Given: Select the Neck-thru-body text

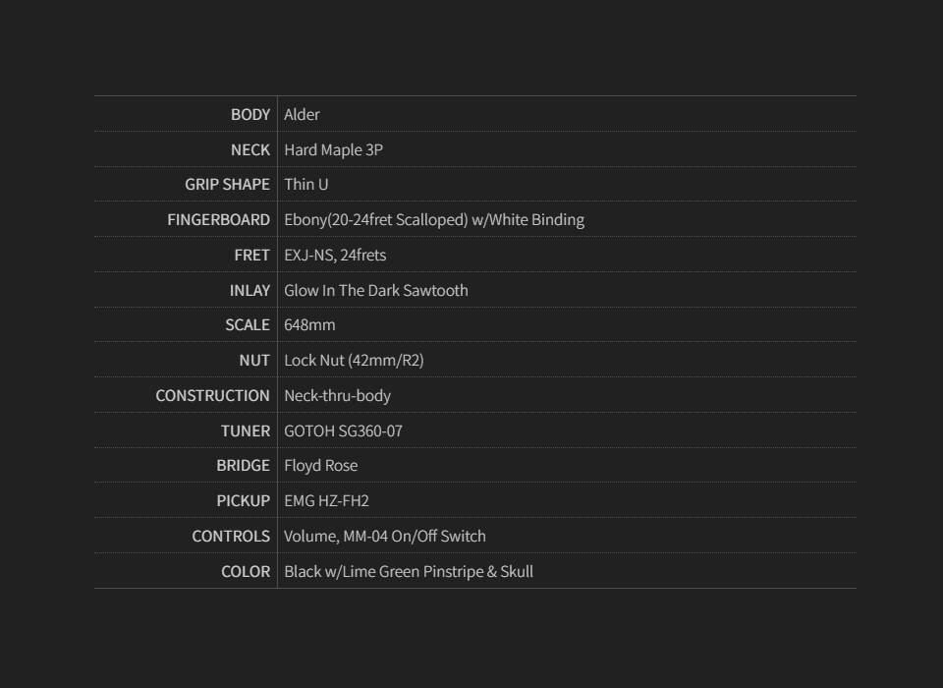Looking at the screenshot, I should [337, 395].
